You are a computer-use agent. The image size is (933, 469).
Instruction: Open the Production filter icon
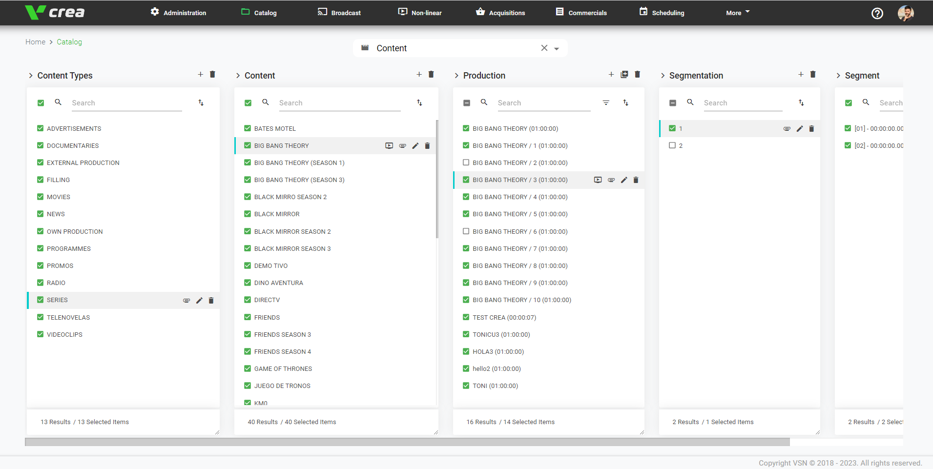[x=606, y=102]
